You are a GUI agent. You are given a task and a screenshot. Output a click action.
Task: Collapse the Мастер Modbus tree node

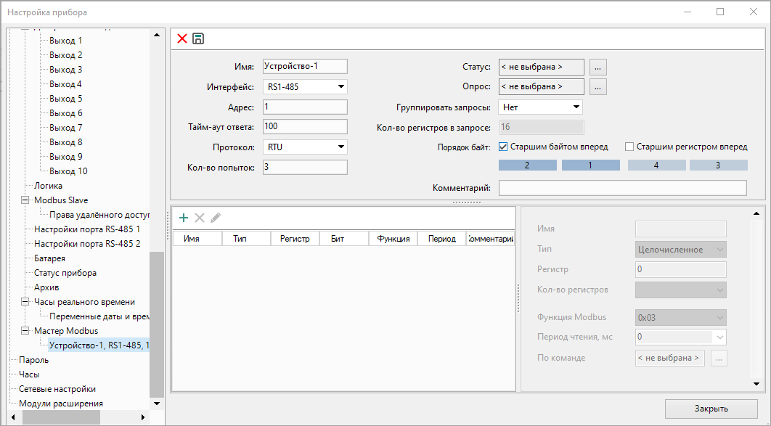coord(25,331)
